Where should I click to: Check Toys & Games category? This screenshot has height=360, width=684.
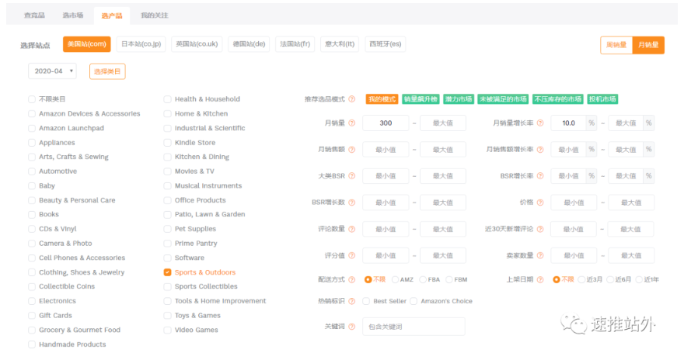[x=168, y=316]
